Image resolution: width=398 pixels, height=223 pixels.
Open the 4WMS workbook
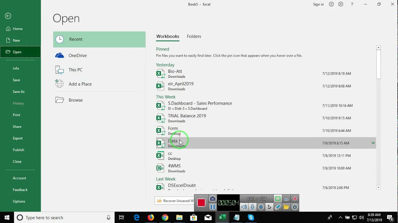[266, 168]
